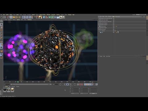Open the Attribute Manager Mode menu
The width and height of the screenshot is (148, 111).
(x=101, y=56)
